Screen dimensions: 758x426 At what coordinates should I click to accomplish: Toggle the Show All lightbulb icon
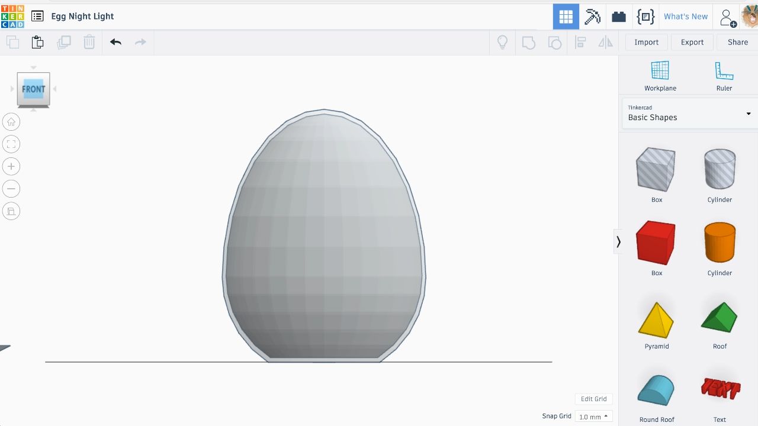[502, 42]
